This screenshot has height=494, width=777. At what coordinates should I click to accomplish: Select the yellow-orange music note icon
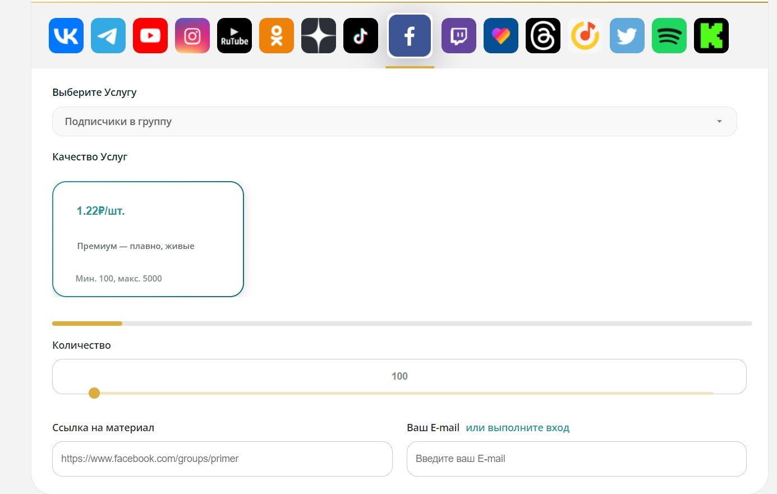(585, 36)
